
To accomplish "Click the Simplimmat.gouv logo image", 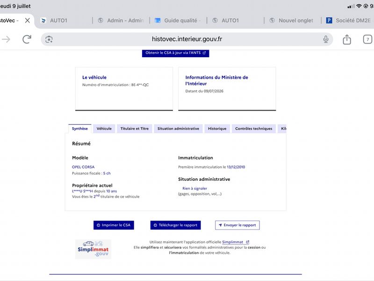I will click(x=93, y=249).
